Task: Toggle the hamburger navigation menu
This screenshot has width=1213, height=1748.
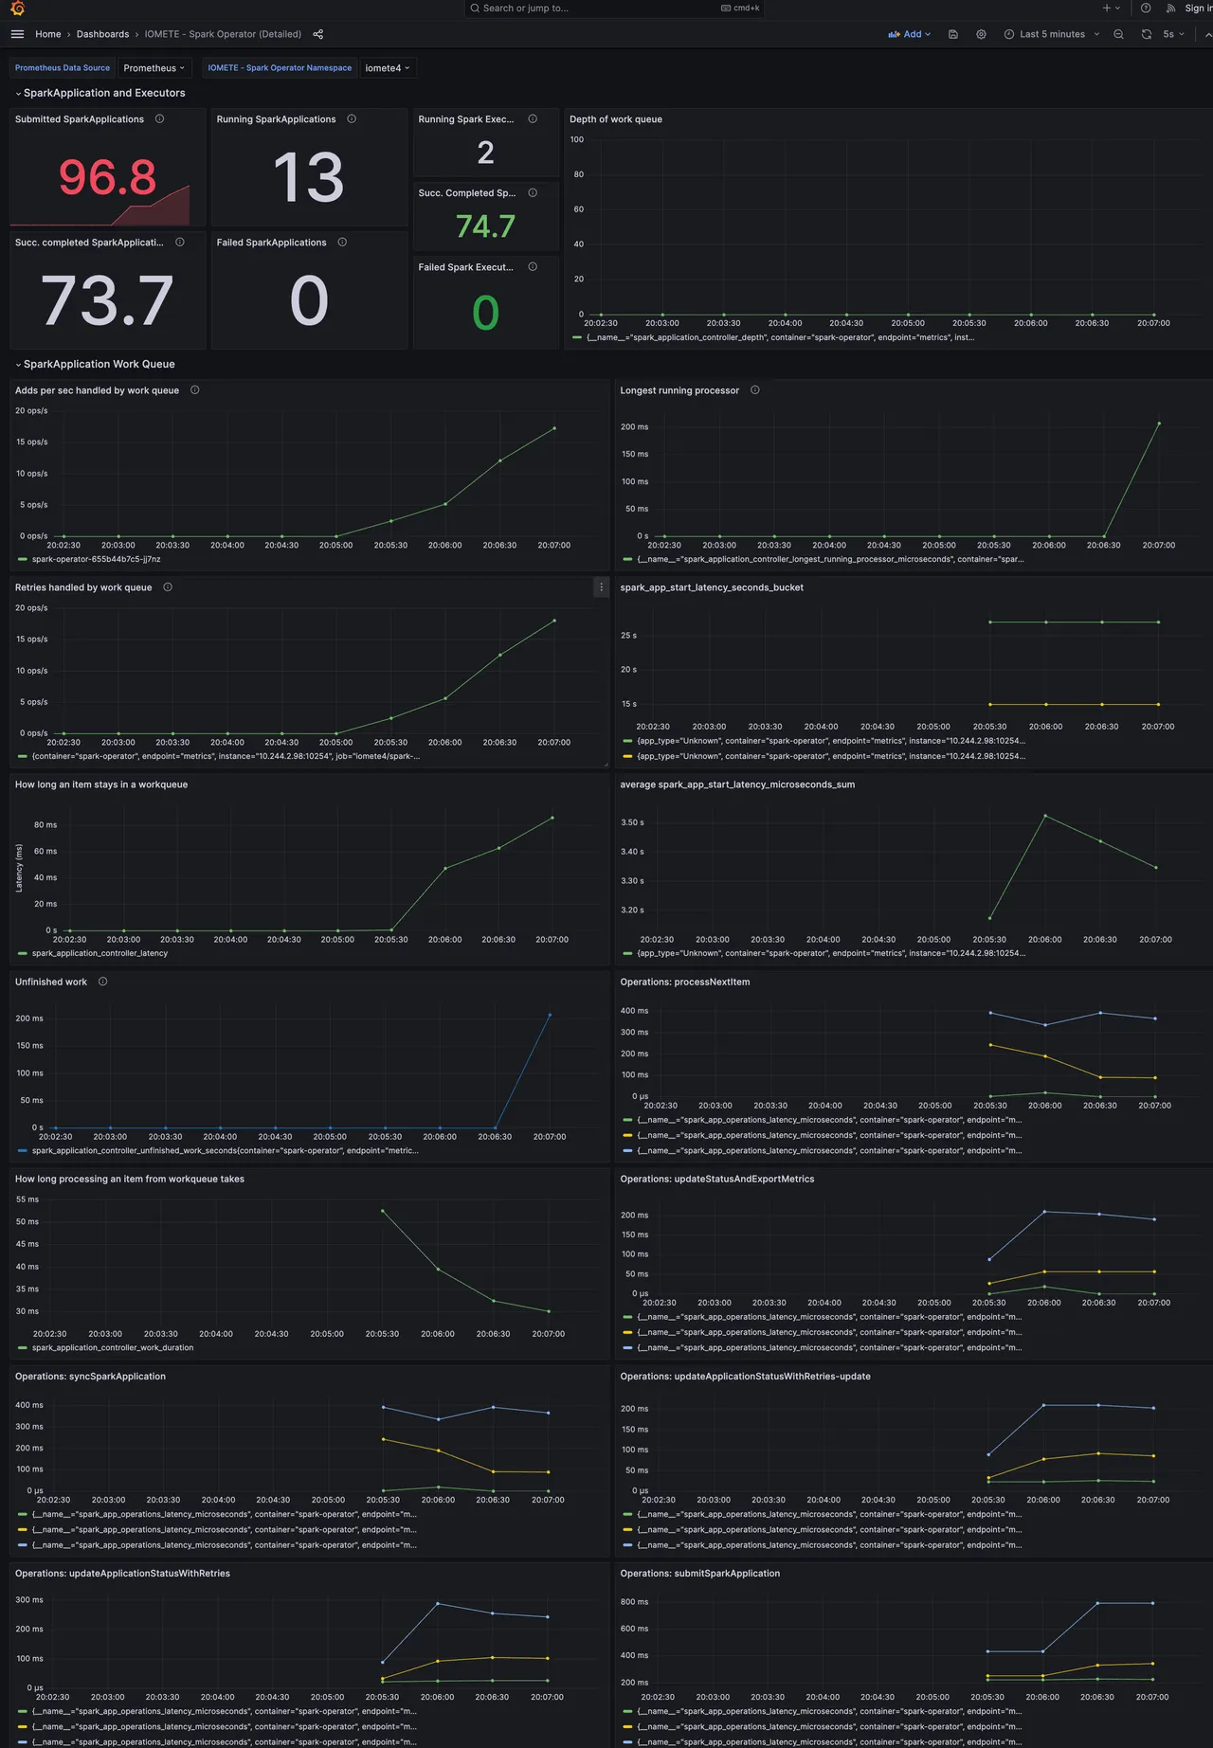Action: point(17,34)
